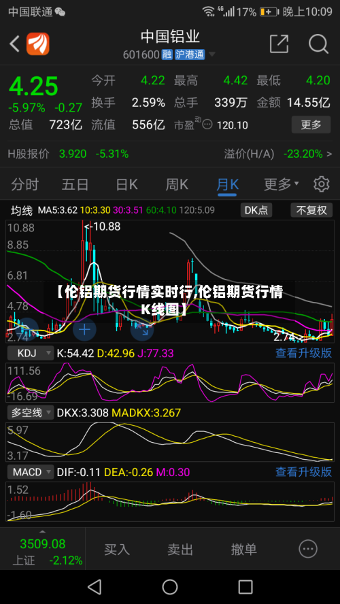The image size is (340, 604).
Task: Tap the WeChat icon in status bar
Action: click(60, 12)
